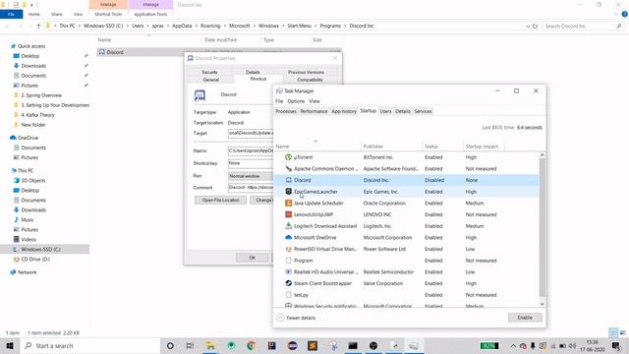Open Task Manager File menu
Image resolution: width=629 pixels, height=354 pixels.
click(x=279, y=101)
